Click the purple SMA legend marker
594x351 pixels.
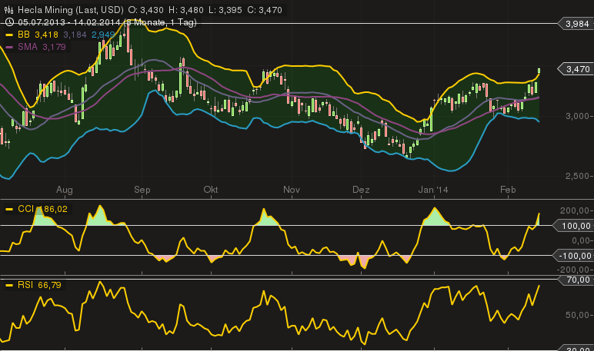9,48
